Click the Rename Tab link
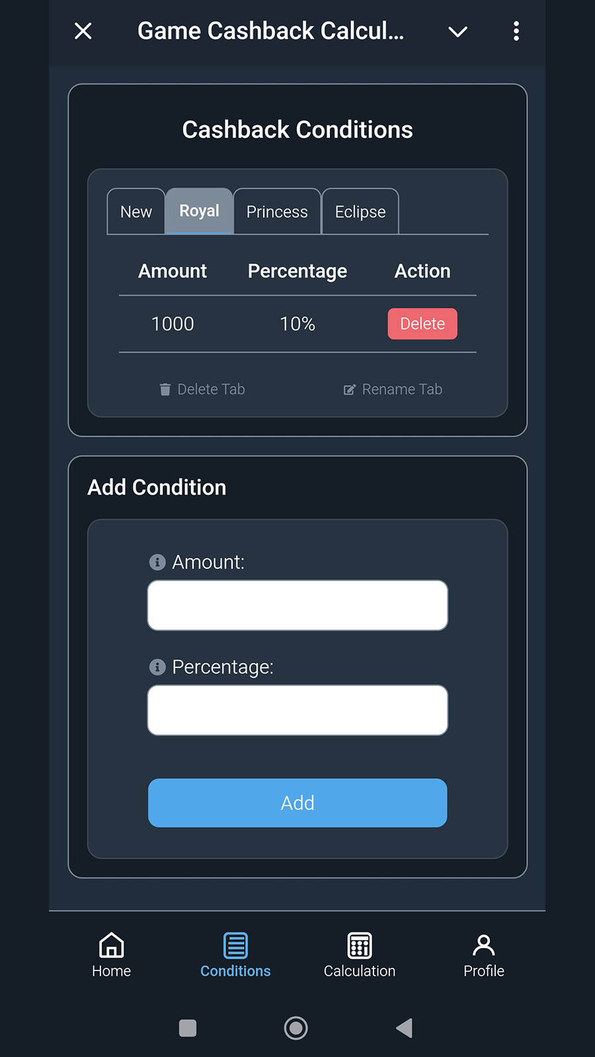The height and width of the screenshot is (1057, 595). pyautogui.click(x=393, y=390)
